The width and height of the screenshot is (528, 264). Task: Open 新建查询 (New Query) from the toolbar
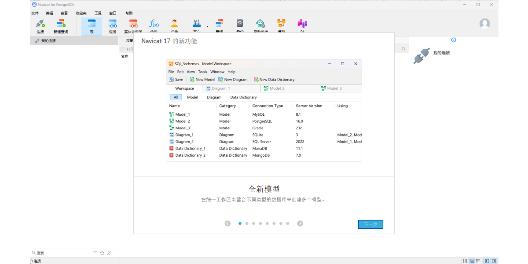(x=61, y=26)
